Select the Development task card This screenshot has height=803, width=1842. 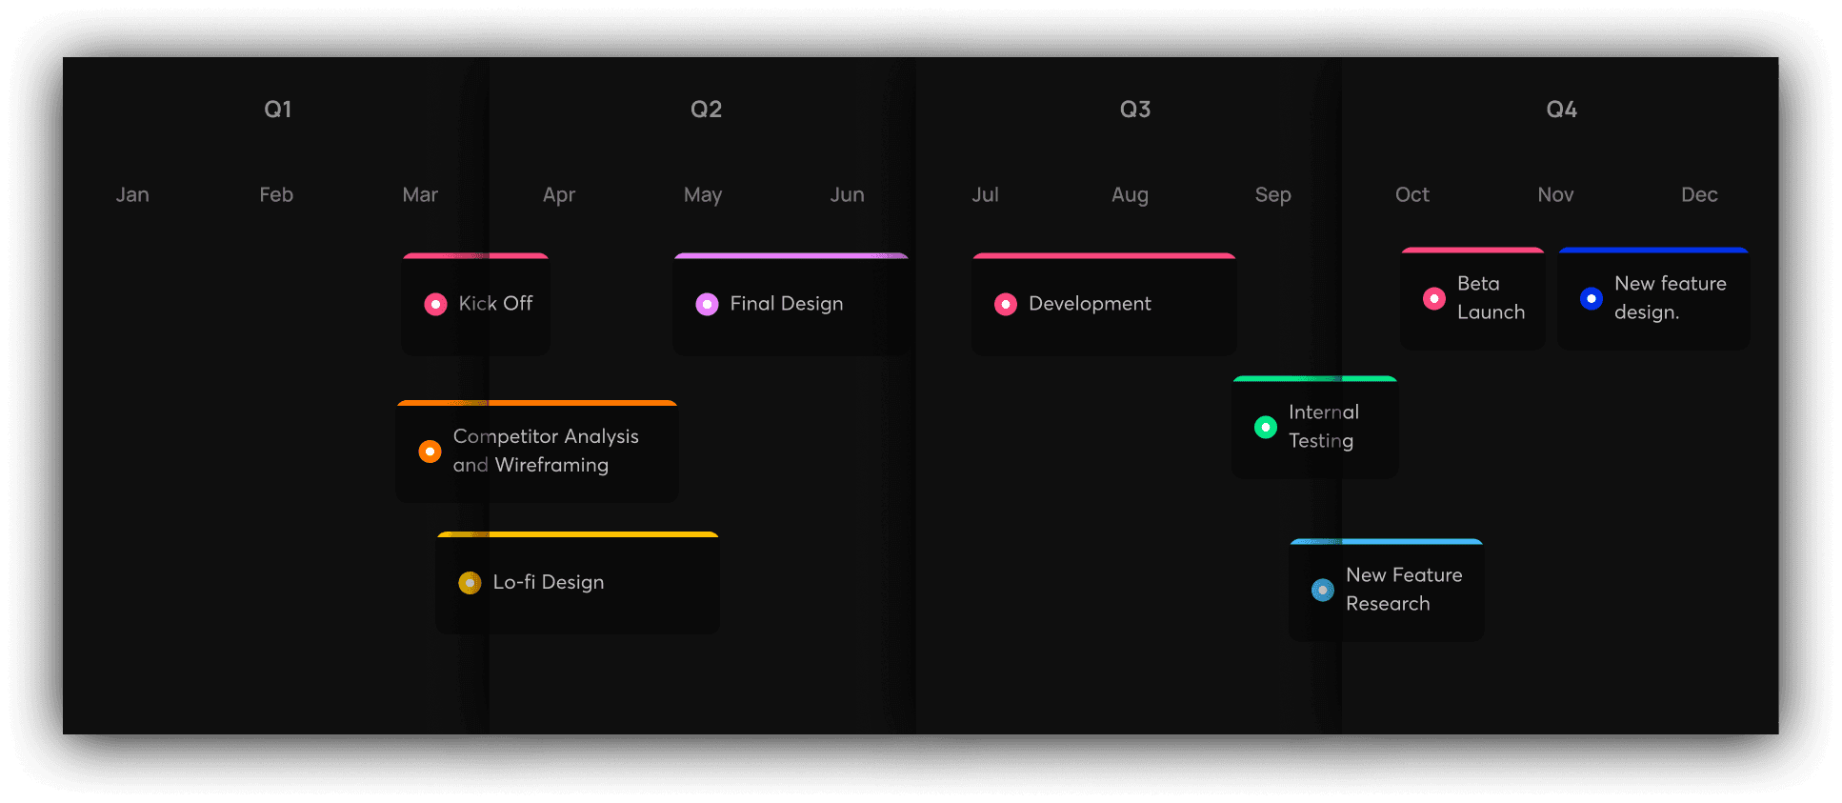pos(1104,305)
